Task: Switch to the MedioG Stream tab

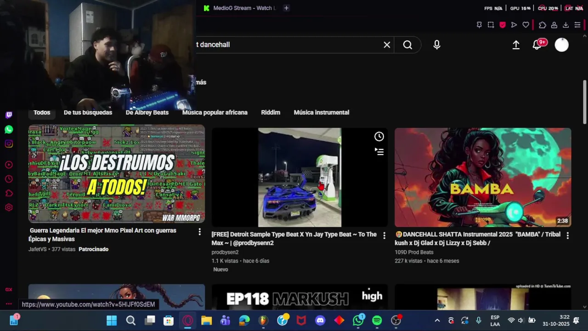Action: pos(240,8)
